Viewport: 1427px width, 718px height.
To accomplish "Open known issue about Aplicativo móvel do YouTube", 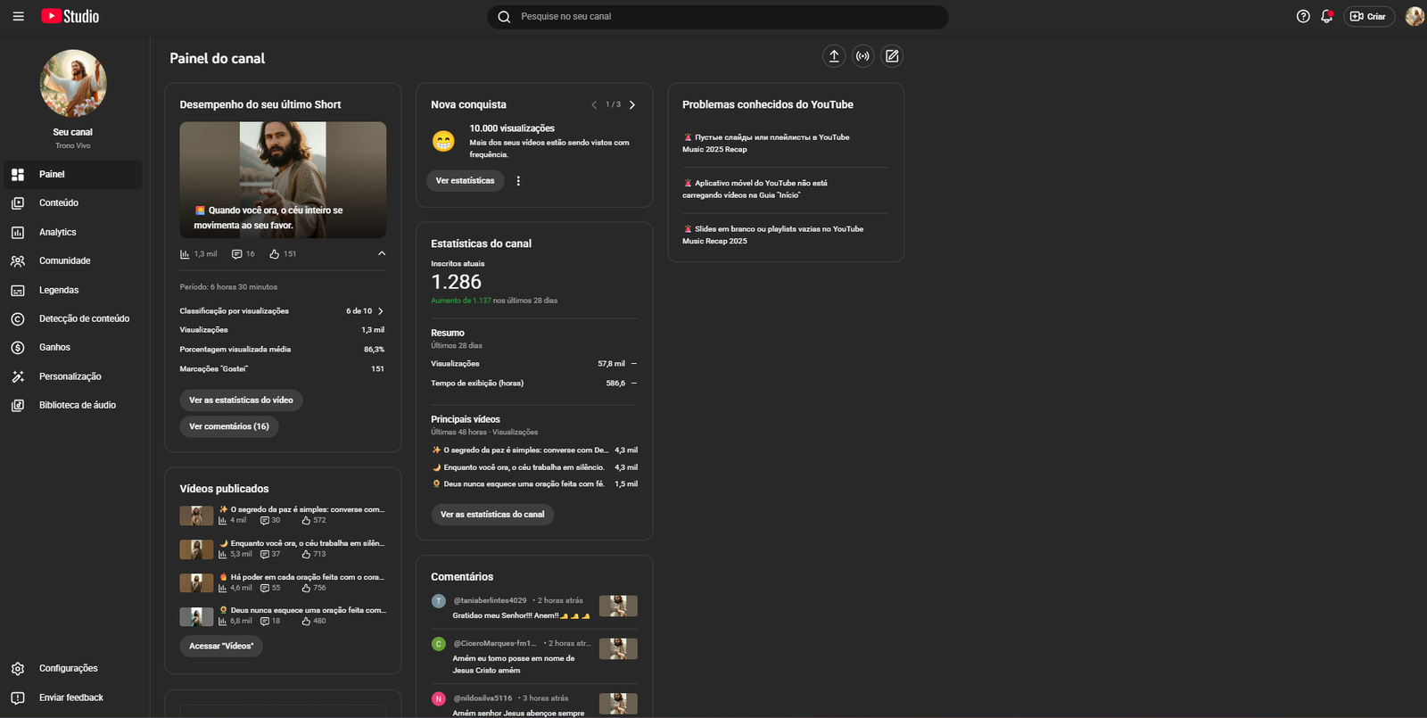I will (x=755, y=189).
